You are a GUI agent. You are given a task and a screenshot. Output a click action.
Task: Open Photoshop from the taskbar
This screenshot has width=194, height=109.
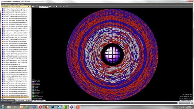click(53, 107)
